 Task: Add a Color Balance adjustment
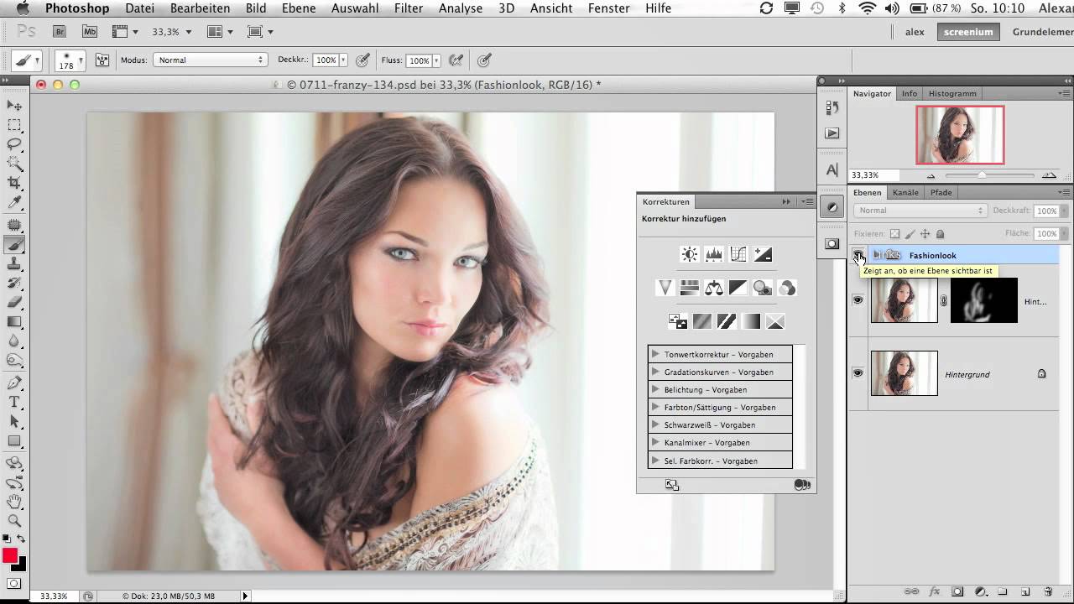coord(714,288)
